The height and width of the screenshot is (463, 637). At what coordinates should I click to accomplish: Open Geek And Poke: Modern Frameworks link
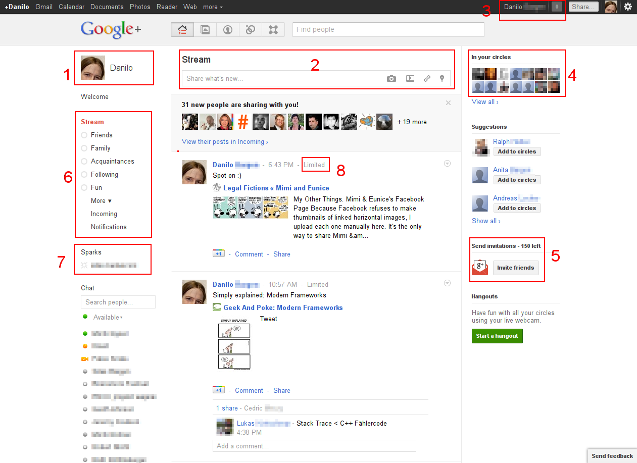pyautogui.click(x=283, y=307)
